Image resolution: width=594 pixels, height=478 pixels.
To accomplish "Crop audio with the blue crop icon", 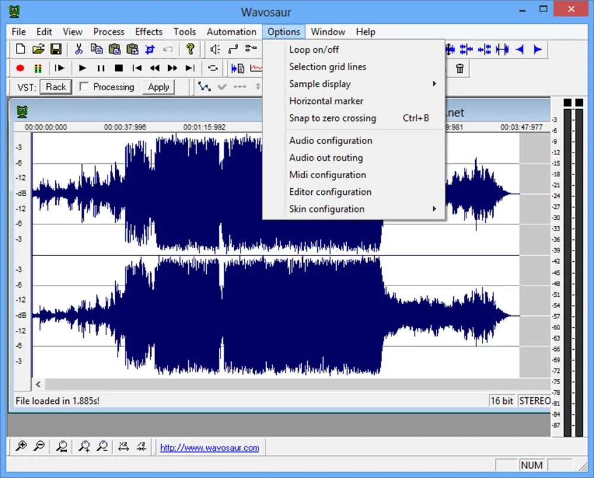I will coord(150,49).
